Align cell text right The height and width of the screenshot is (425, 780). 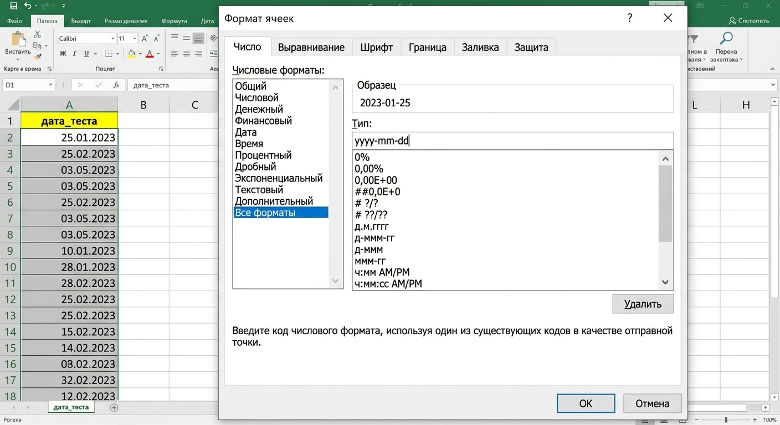pos(198,54)
